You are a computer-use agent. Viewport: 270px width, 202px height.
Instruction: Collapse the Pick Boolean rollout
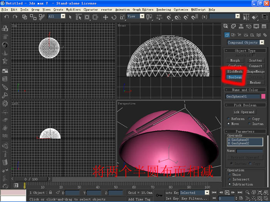pos(245,105)
